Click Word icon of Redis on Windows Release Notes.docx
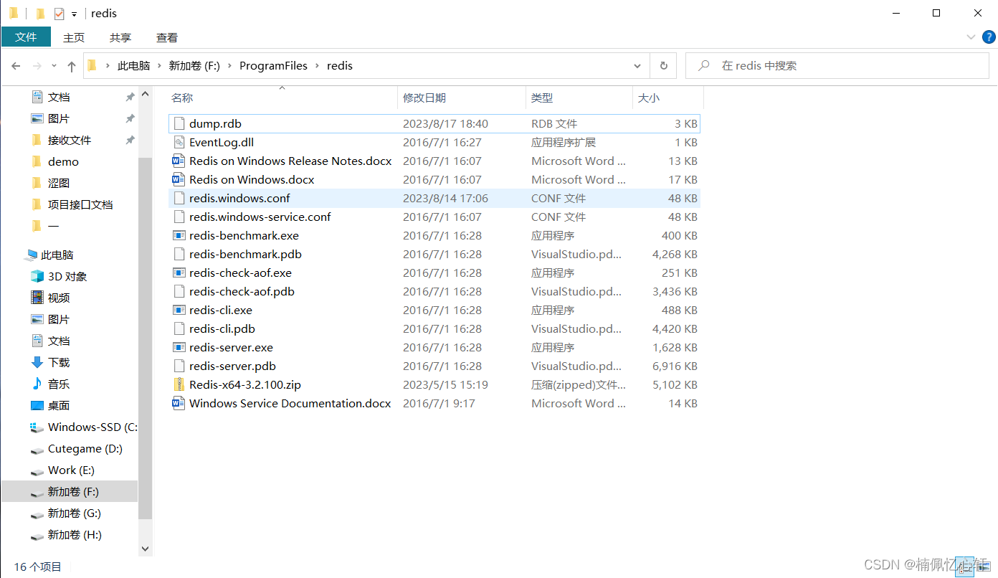This screenshot has height=578, width=998. coord(179,161)
